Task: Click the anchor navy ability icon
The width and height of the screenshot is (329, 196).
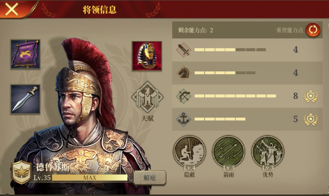Action: [x=183, y=119]
